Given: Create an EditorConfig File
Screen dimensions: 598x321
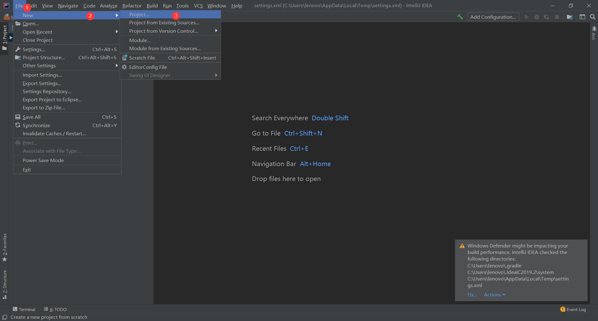Looking at the screenshot, I should 170,67.
